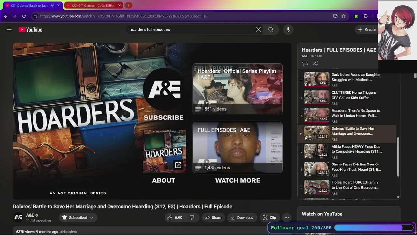Click install/cast icon in address bar

pyautogui.click(x=335, y=16)
